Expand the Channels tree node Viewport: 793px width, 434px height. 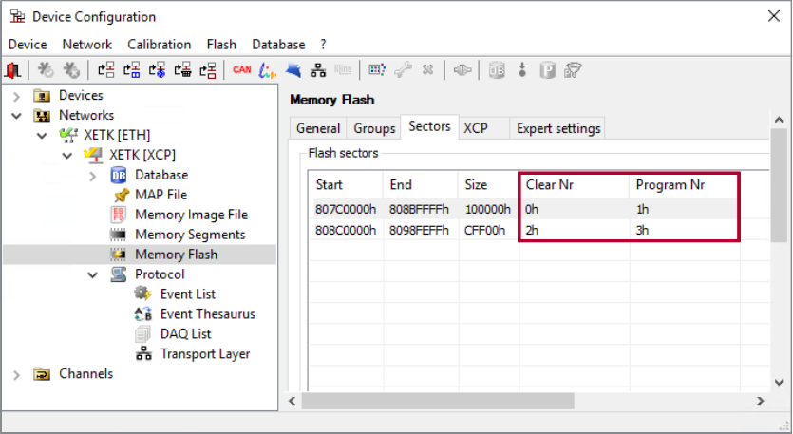coord(17,375)
